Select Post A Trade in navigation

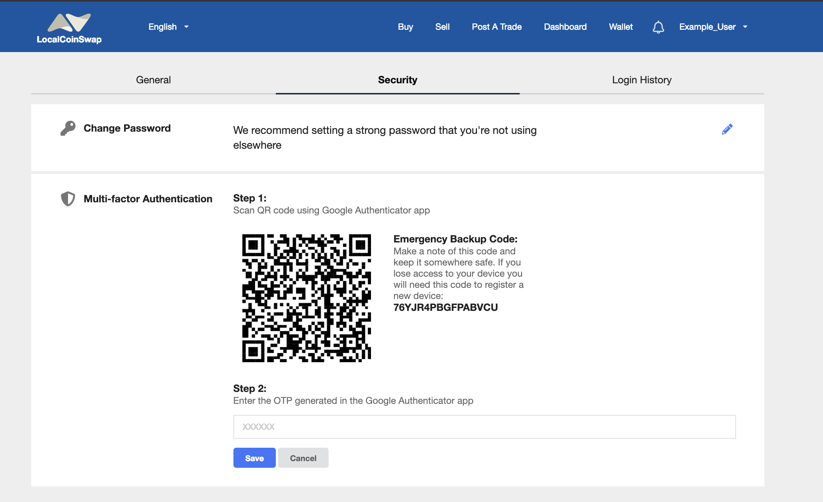[x=497, y=27]
